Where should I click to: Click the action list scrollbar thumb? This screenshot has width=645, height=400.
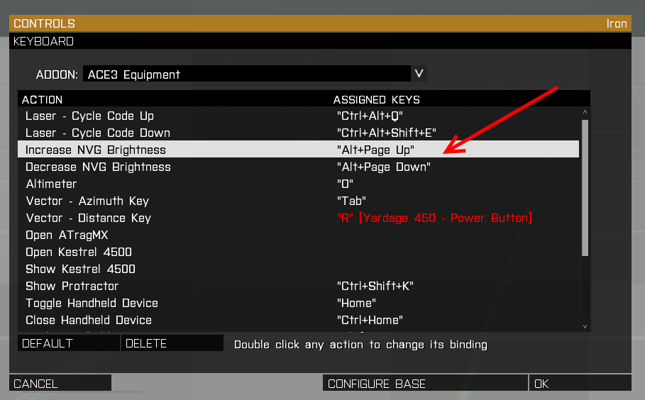click(x=585, y=188)
